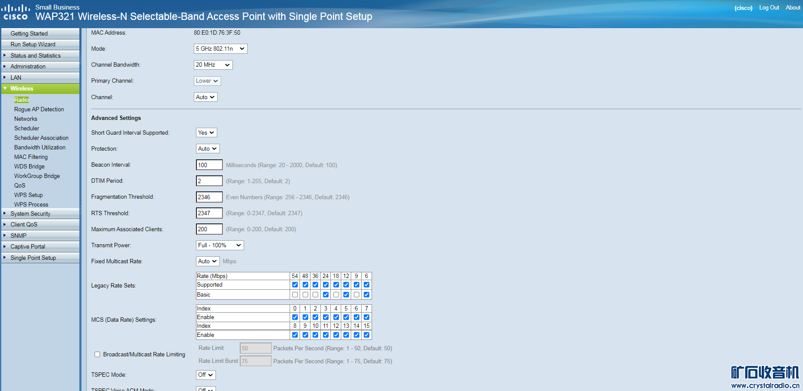
Task: Open MAC Filtering page
Action: (31, 157)
